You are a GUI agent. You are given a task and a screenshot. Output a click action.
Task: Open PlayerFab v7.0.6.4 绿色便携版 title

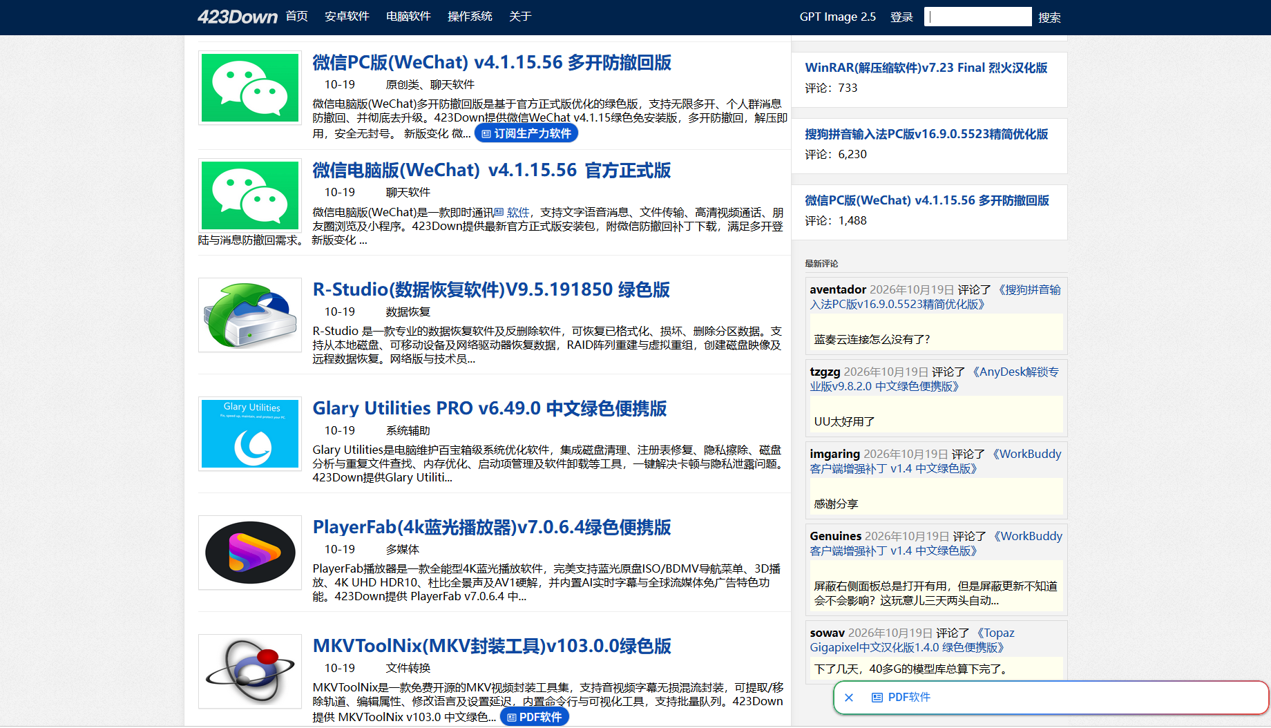point(492,527)
